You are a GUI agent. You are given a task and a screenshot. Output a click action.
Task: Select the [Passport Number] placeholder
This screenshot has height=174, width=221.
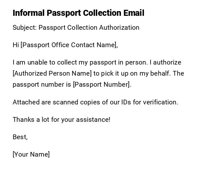coord(101,84)
